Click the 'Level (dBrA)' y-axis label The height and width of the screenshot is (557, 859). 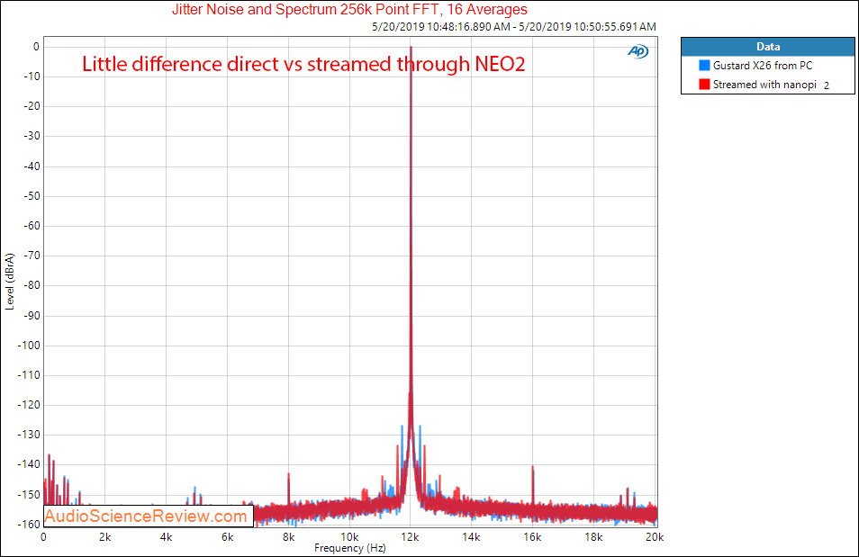point(9,282)
